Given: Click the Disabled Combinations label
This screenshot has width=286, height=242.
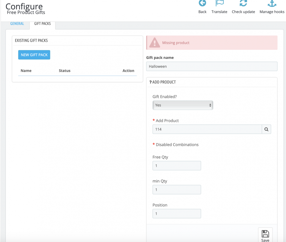Looking at the screenshot, I should point(177,145).
